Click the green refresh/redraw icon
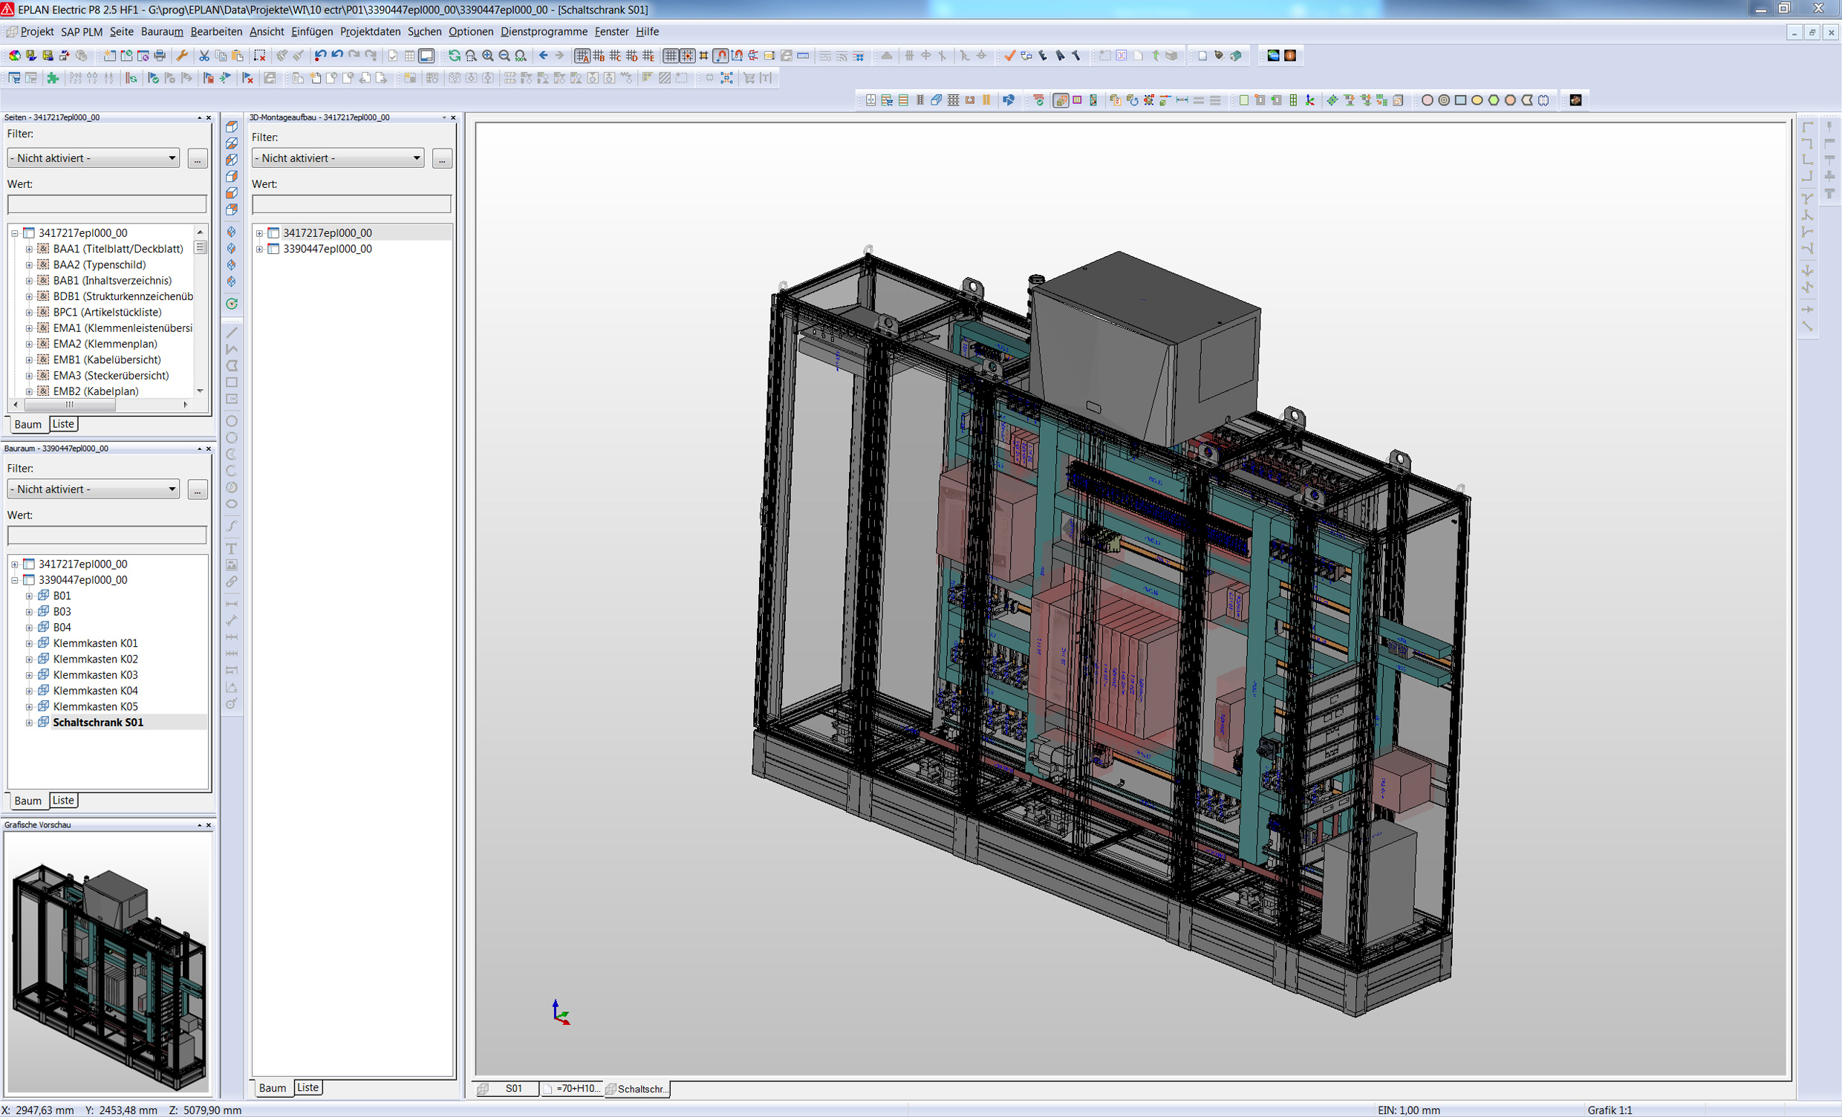Image resolution: width=1842 pixels, height=1117 pixels. pos(454,55)
